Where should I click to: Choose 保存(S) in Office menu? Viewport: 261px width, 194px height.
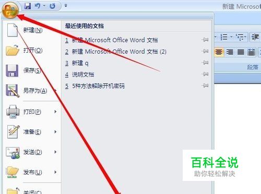[32, 70]
